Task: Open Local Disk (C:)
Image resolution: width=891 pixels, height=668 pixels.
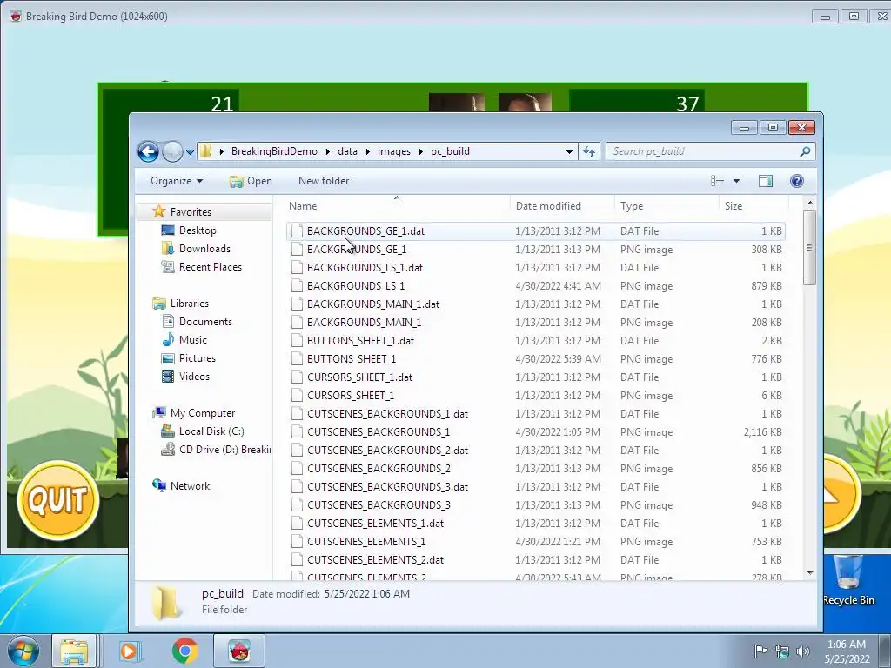Action: (x=211, y=431)
